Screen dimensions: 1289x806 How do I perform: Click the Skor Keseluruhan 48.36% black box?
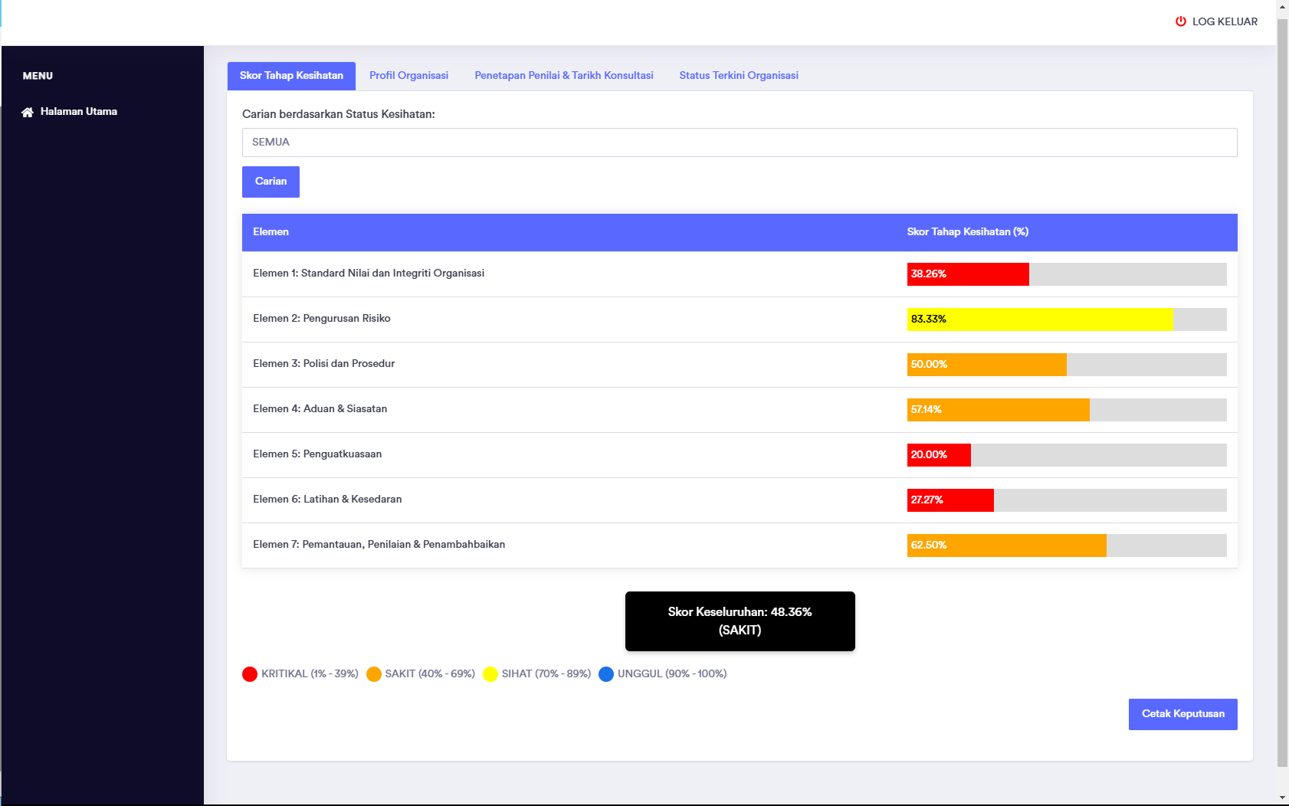[x=740, y=621]
